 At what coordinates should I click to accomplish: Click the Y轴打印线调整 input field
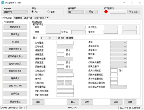click(65, 95)
